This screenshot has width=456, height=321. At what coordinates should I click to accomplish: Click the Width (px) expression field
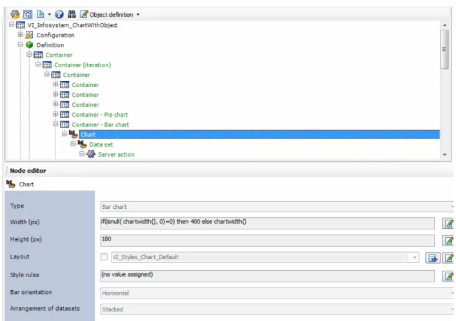267,223
